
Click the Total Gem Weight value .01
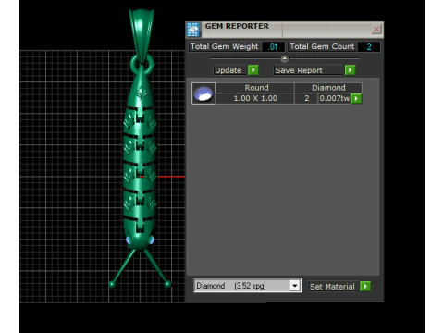point(273,47)
